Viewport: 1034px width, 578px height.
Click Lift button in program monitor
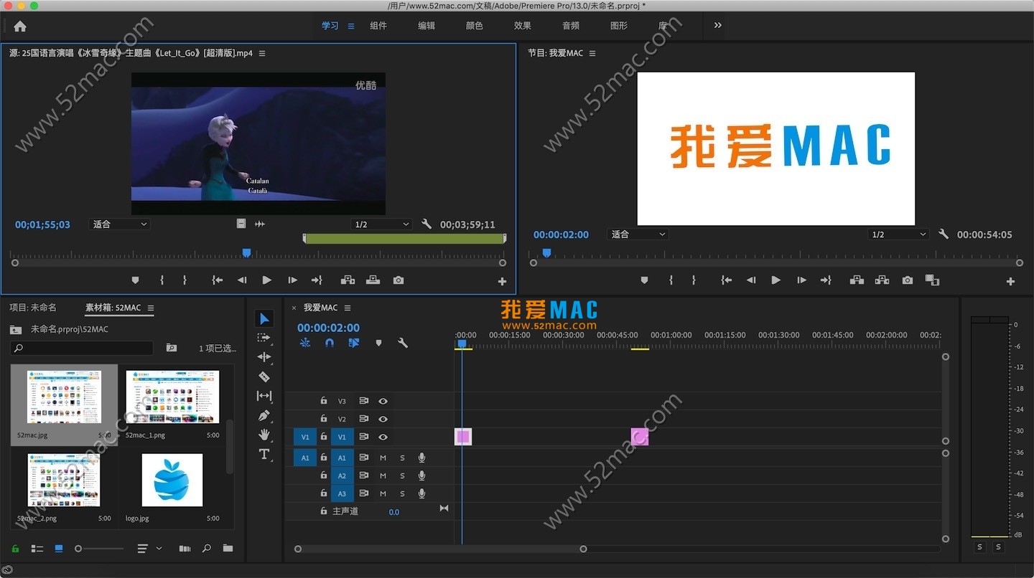857,280
